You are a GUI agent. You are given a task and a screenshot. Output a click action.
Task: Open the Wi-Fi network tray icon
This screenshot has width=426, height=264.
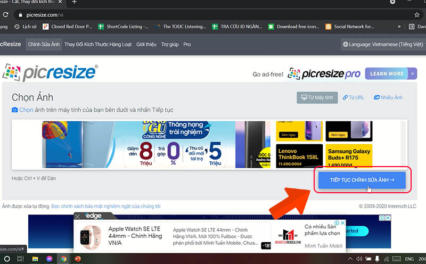pyautogui.click(x=387, y=259)
